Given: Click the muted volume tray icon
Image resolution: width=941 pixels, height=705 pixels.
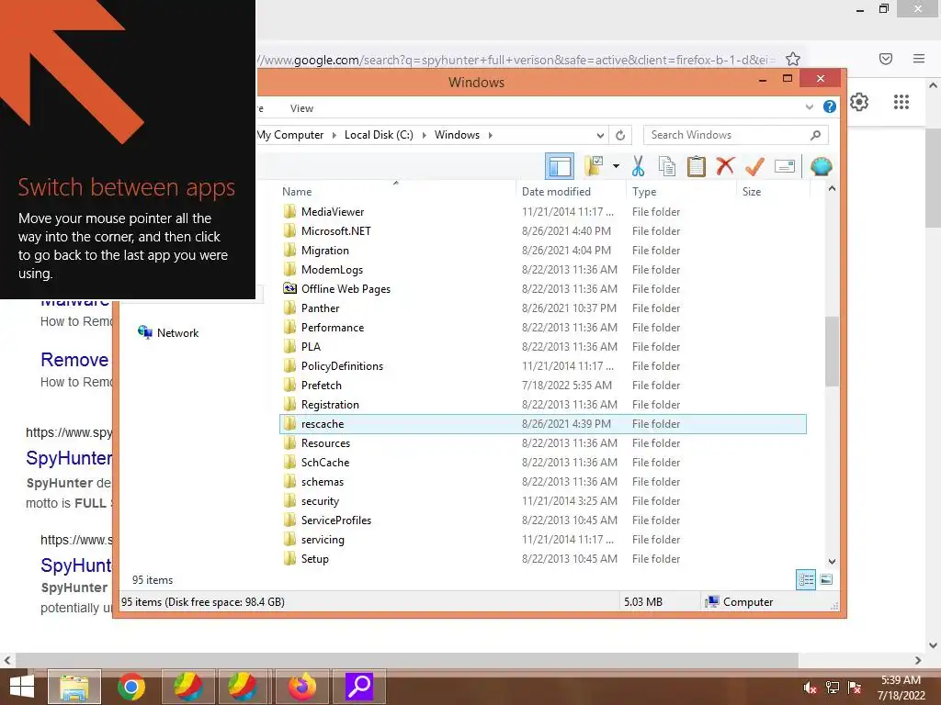Looking at the screenshot, I should pos(810,688).
